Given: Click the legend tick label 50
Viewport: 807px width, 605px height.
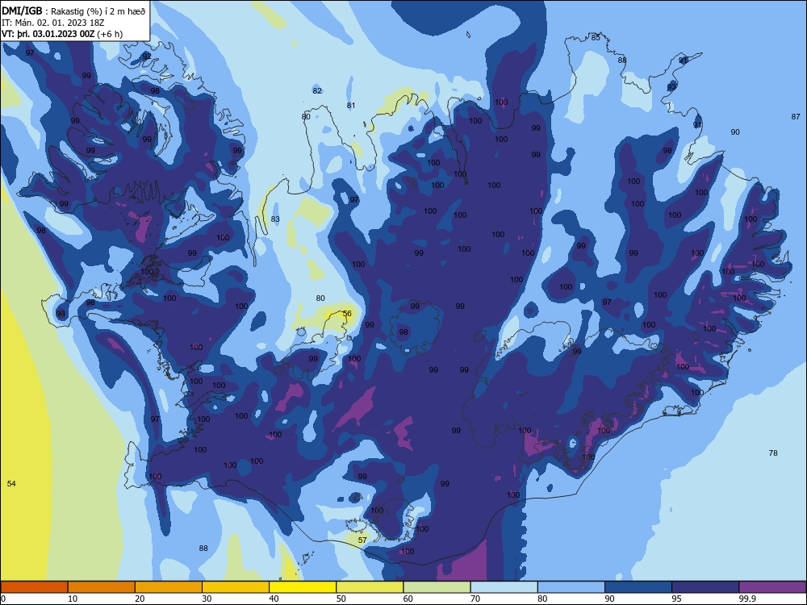Looking at the screenshot, I should point(341,599).
